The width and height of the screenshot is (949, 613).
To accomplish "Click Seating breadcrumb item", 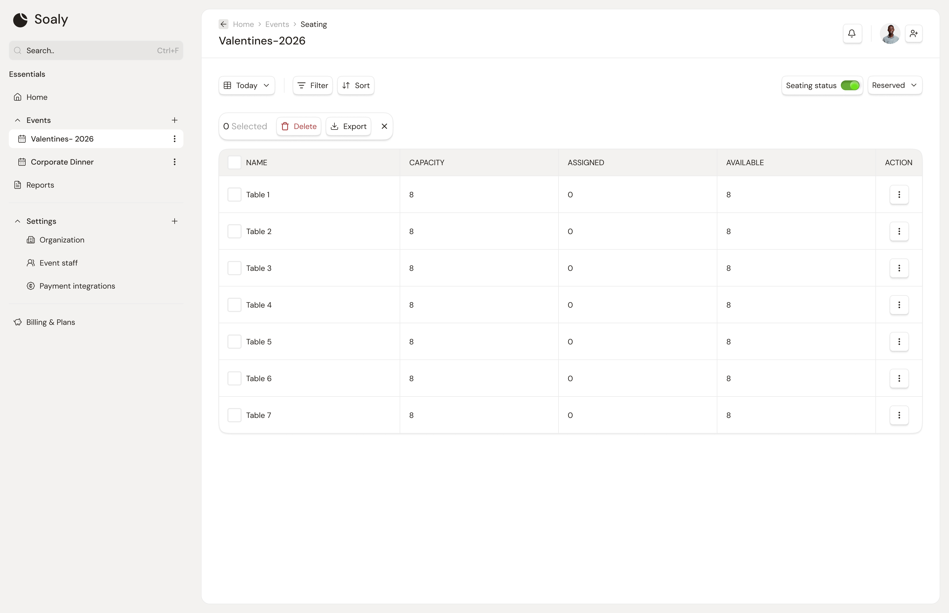I will coord(313,24).
